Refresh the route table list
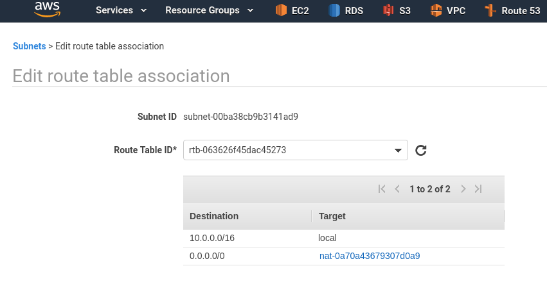 [x=421, y=151]
